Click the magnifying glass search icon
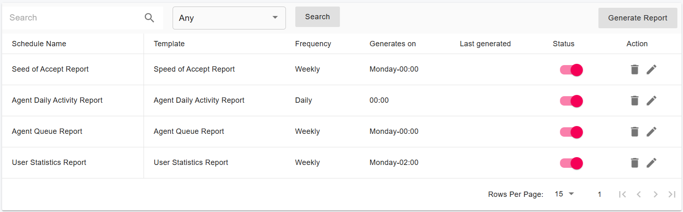 149,18
